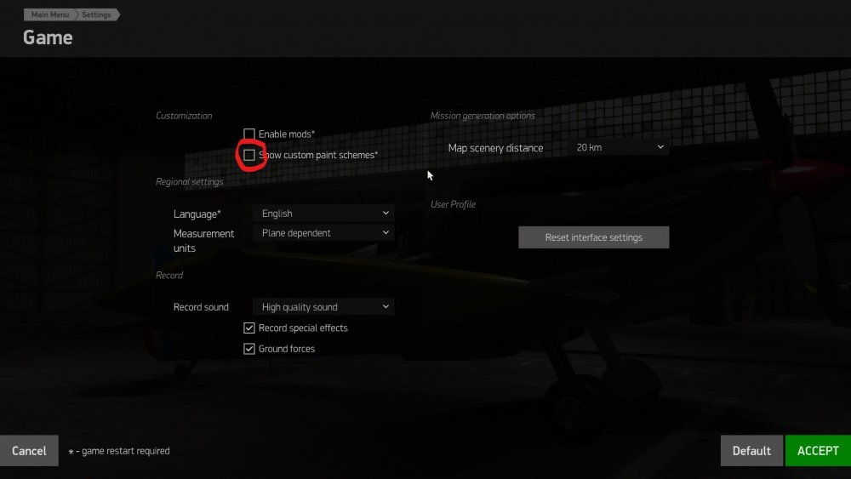Expand the Measurement units dropdown
The height and width of the screenshot is (479, 851).
click(323, 233)
